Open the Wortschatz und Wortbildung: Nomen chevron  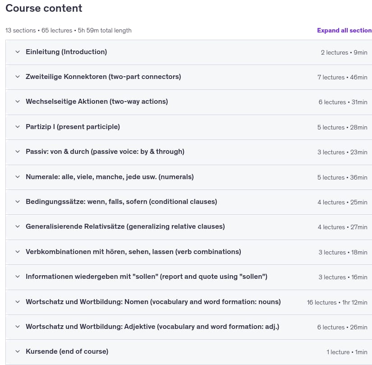click(18, 302)
